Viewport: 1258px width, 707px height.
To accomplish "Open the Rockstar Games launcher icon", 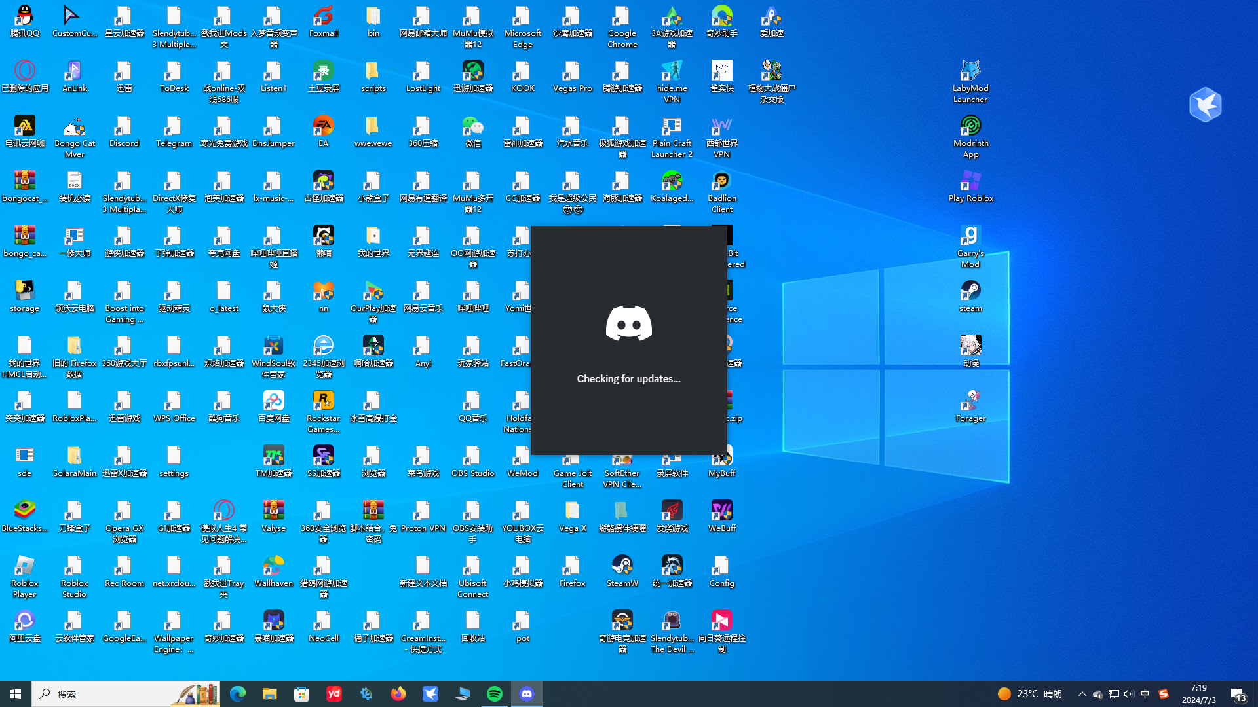I will coord(323,411).
